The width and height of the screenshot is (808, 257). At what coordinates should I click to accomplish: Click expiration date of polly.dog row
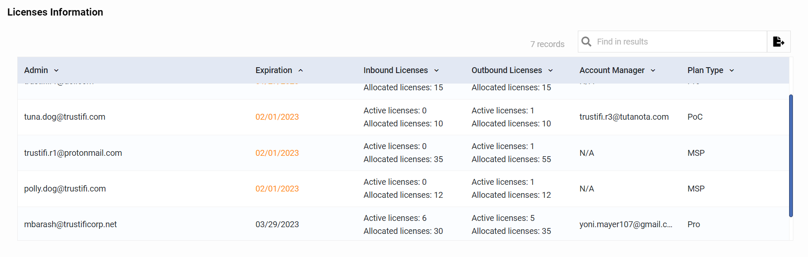click(277, 189)
